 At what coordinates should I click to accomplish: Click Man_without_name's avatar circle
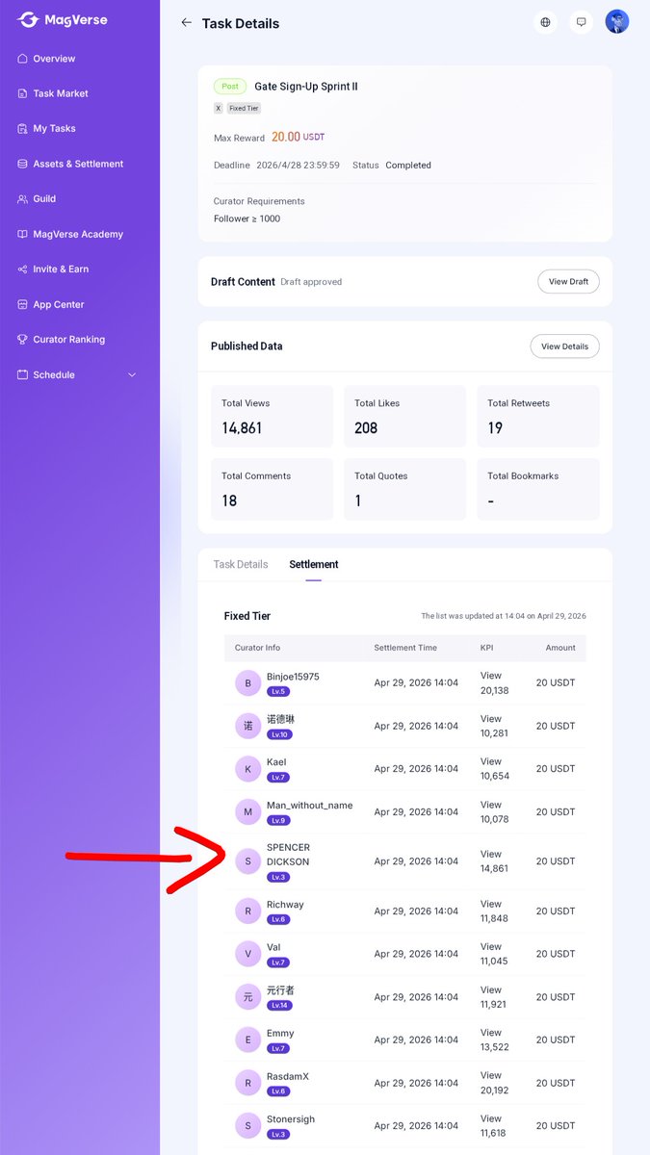248,812
